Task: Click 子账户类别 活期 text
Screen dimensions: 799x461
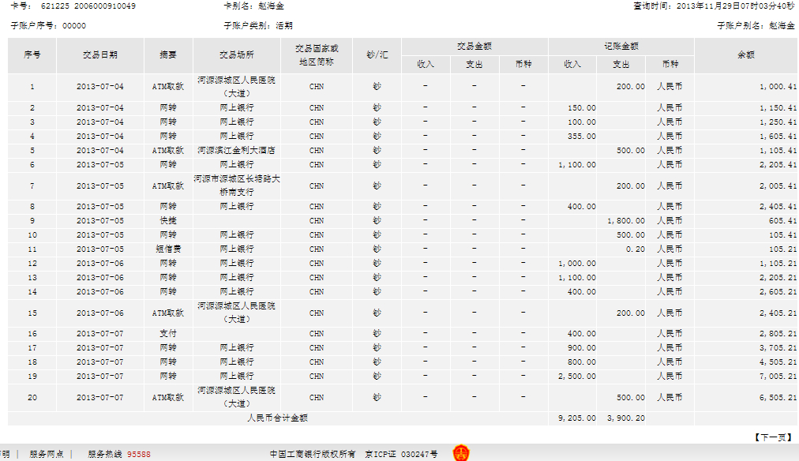Action: coord(258,25)
